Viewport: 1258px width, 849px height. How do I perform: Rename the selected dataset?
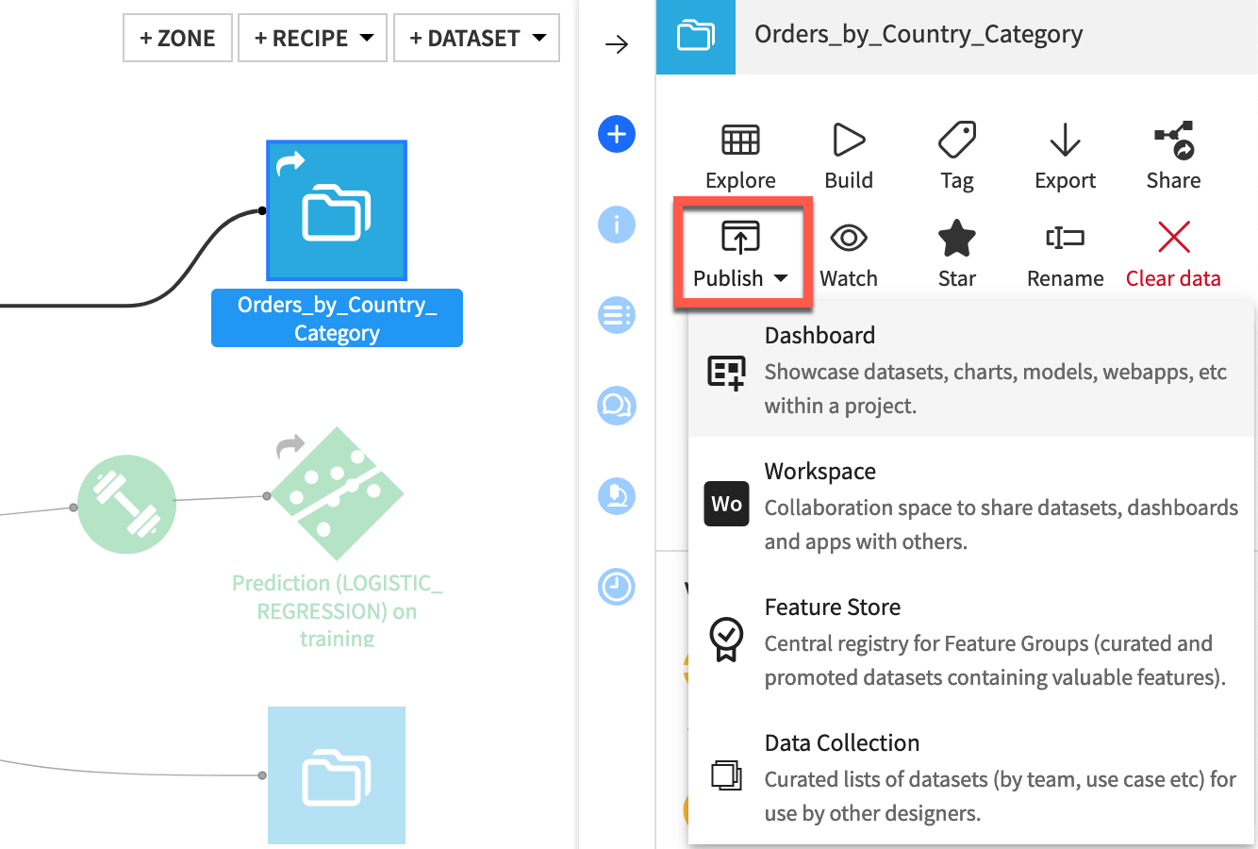(x=1065, y=255)
